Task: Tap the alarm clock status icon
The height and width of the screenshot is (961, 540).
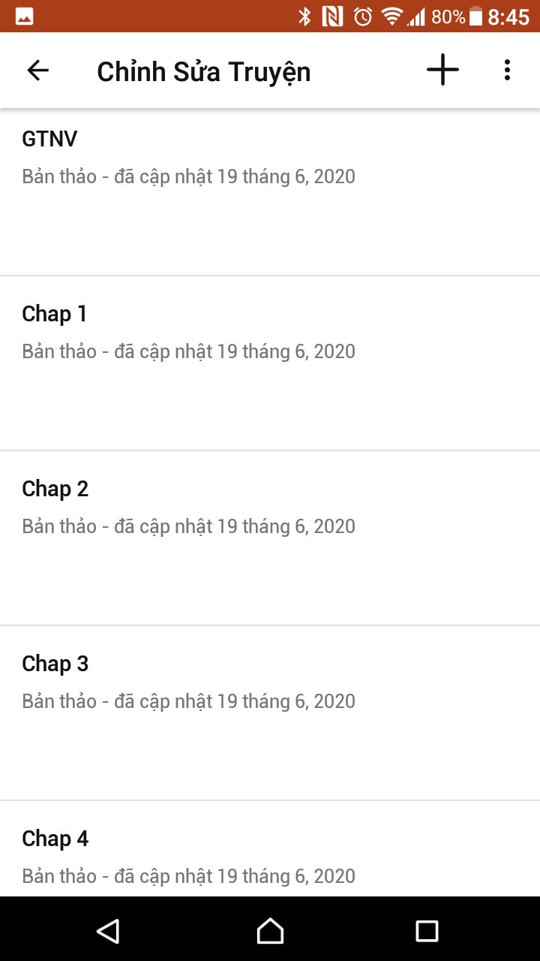Action: (x=363, y=17)
